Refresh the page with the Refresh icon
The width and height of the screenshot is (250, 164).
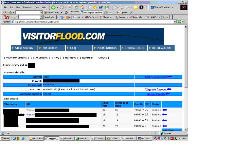pos(76,7)
